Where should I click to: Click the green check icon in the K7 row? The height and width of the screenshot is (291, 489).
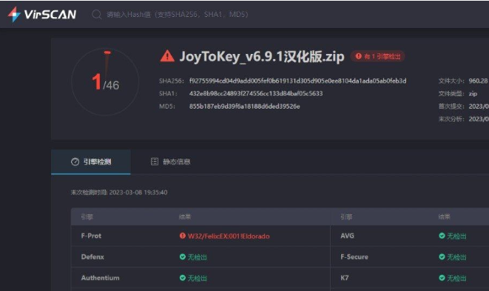[442, 278]
